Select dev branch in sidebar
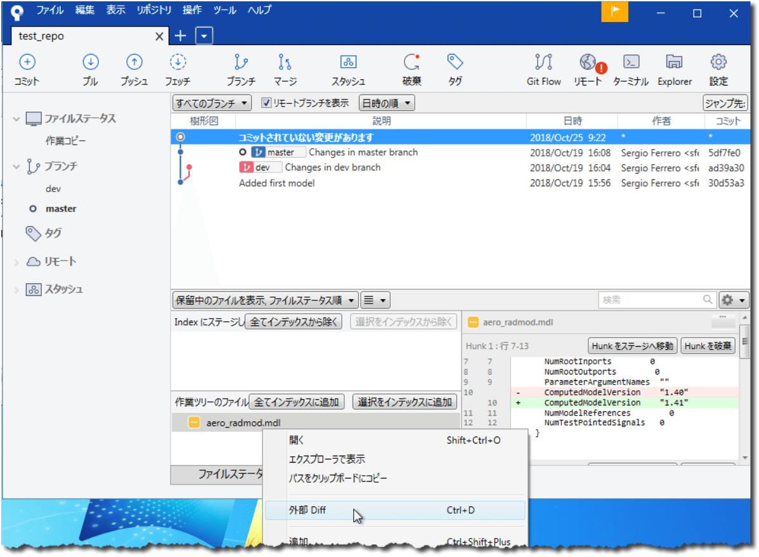The width and height of the screenshot is (759, 557). point(53,189)
